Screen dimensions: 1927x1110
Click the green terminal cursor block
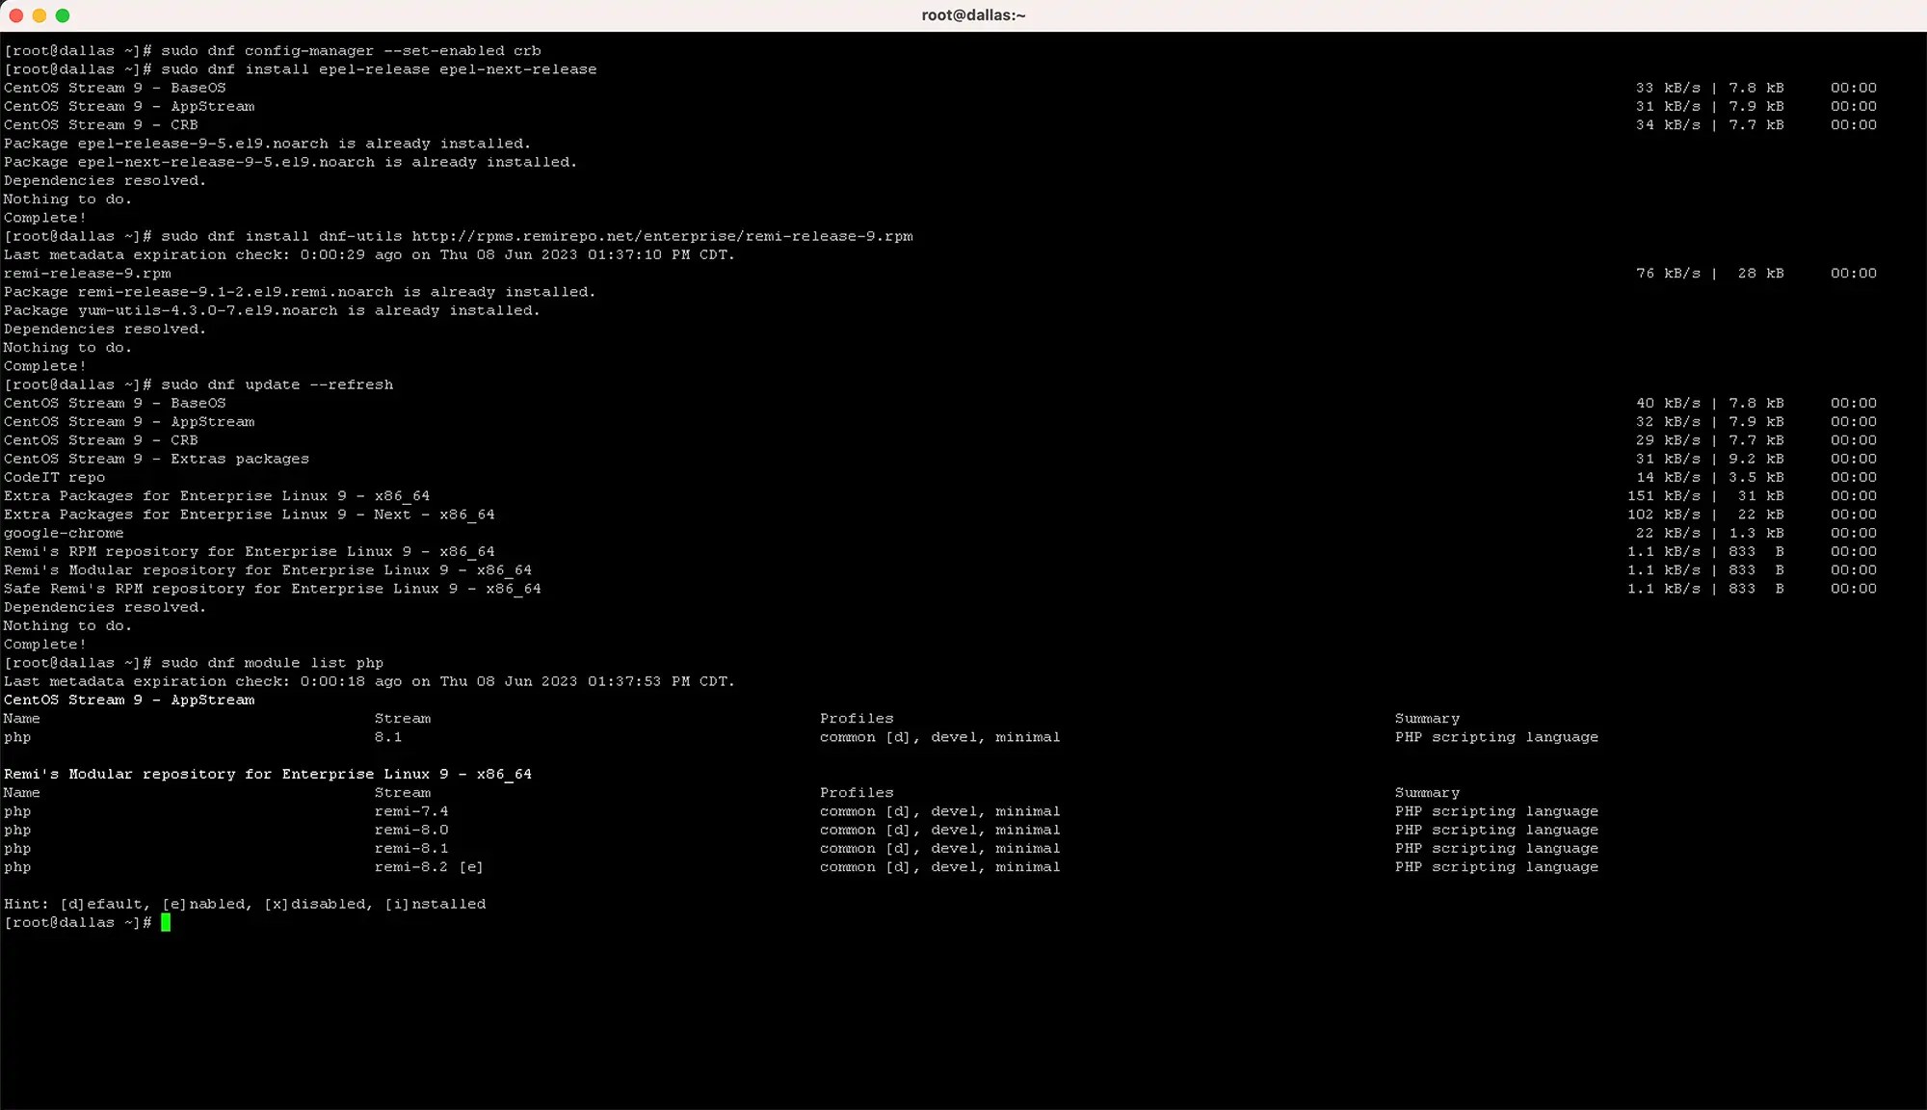pos(166,923)
